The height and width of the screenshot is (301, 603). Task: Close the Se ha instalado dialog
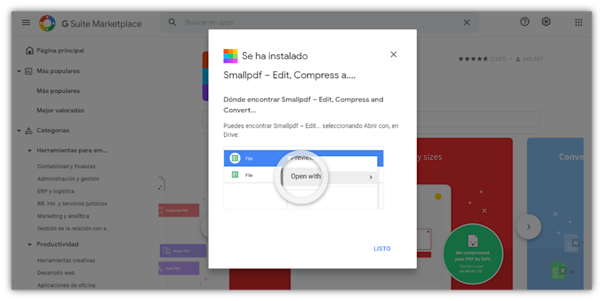393,54
